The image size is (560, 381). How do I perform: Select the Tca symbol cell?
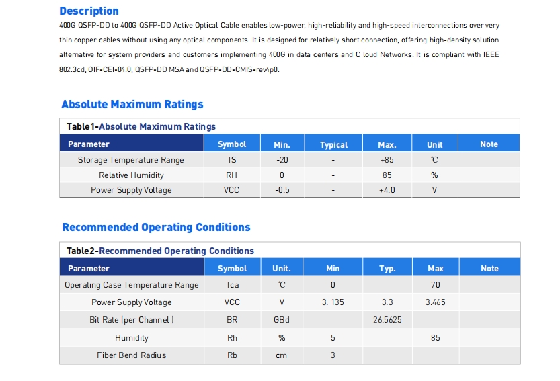232,285
